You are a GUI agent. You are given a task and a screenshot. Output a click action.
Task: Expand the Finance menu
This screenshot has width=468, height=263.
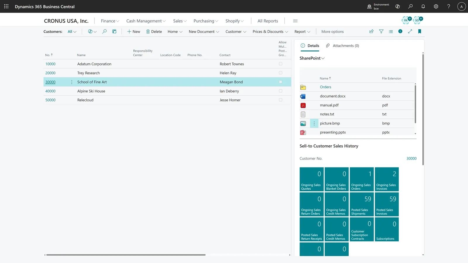coord(110,21)
